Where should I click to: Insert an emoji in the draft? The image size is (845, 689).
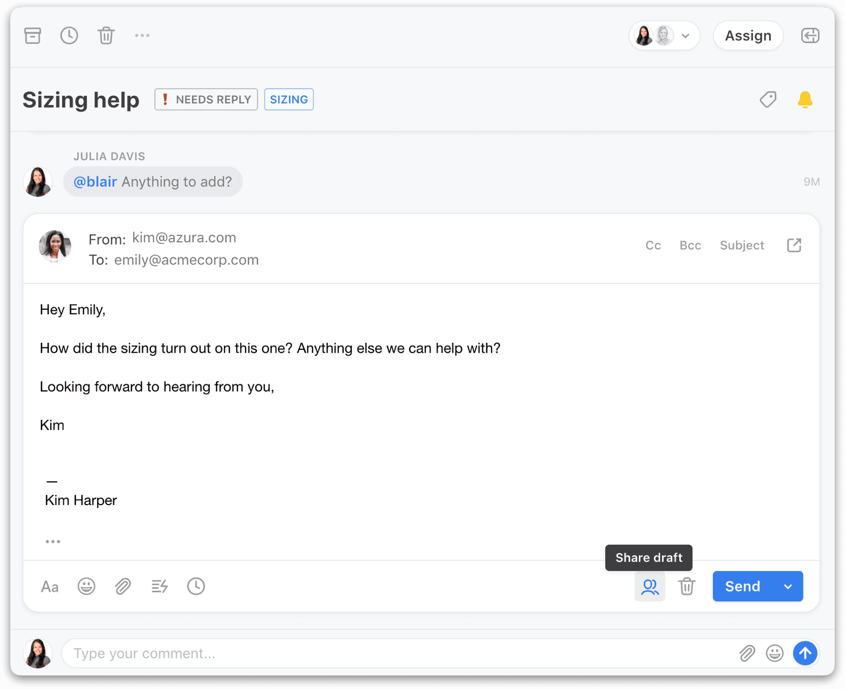[x=87, y=586]
